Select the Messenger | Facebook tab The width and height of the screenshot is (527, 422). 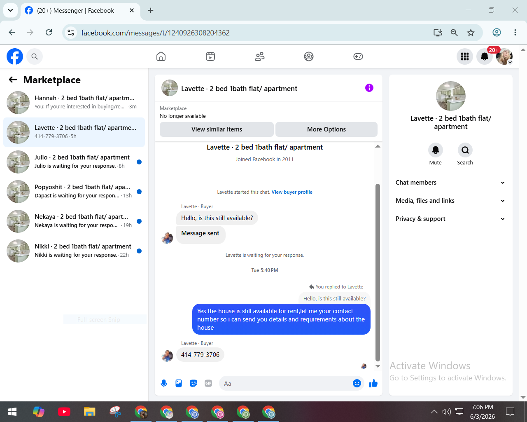point(79,11)
